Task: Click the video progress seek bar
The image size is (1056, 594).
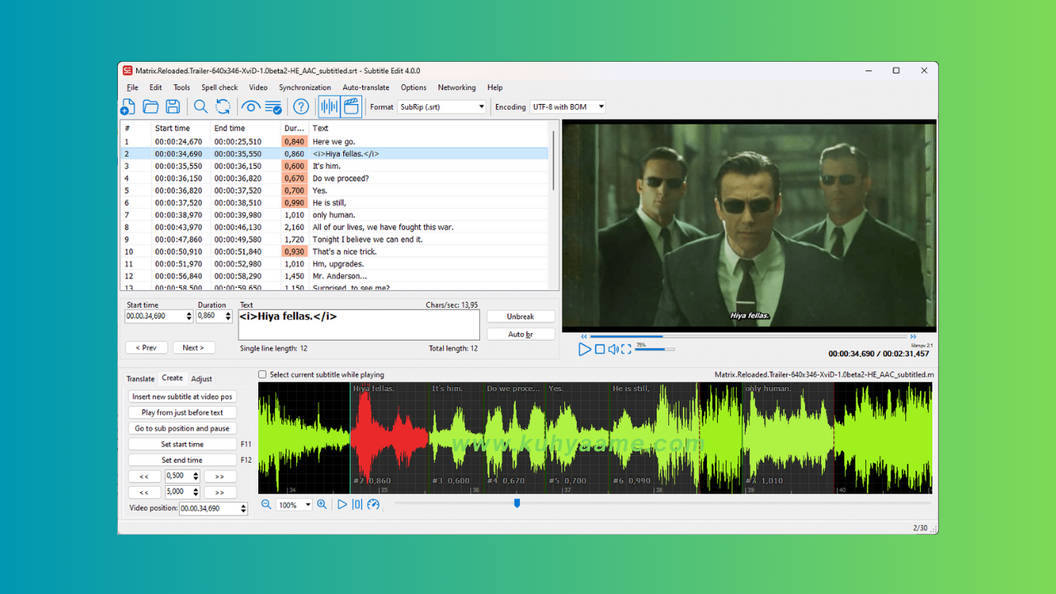Action: (748, 337)
